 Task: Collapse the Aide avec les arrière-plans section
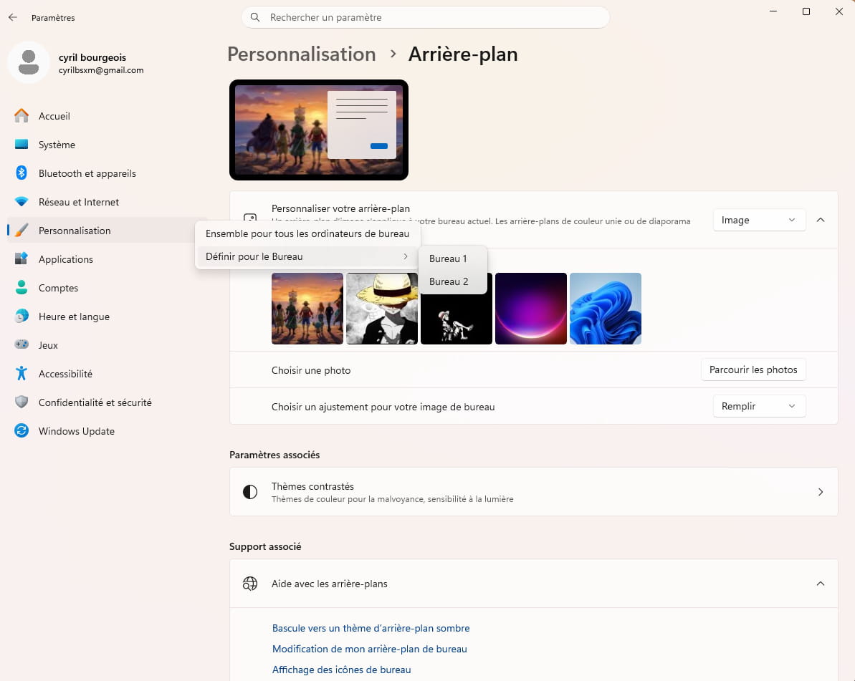[x=820, y=584]
